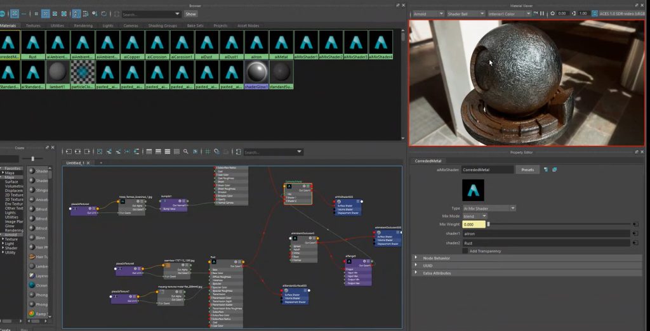
Task: Open the Mix Mode blend dropdown
Action: (475, 216)
